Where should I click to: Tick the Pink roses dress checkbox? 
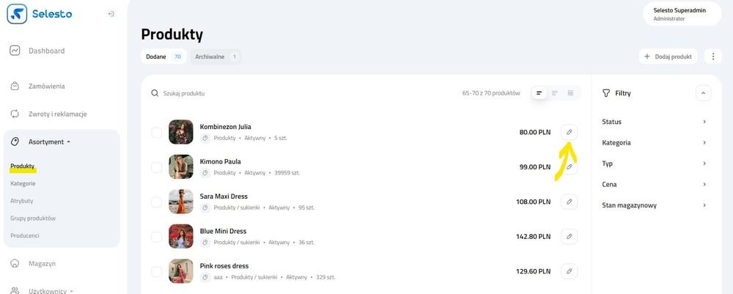click(x=157, y=271)
